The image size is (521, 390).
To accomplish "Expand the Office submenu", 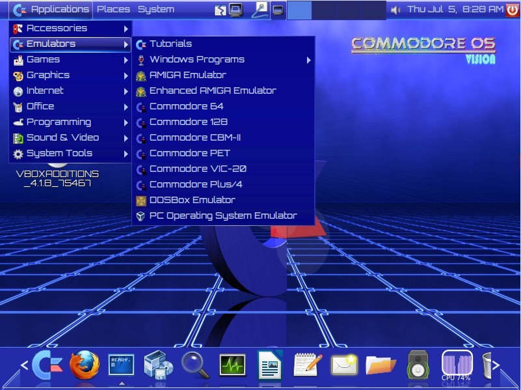I will [70, 106].
